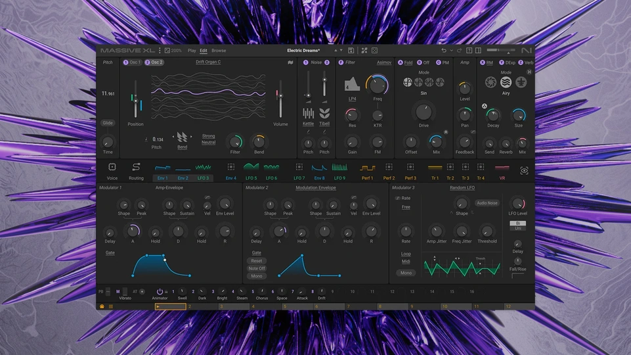
Task: Open the Asimov filter type dropdown
Action: [384, 62]
